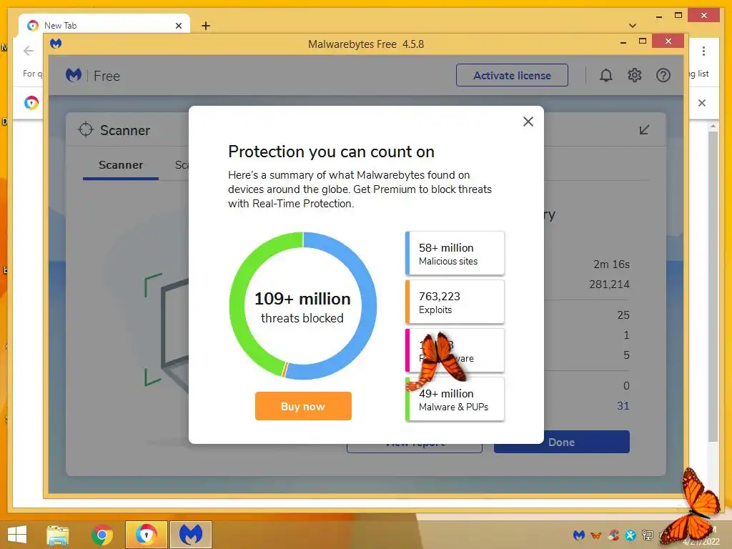Launch Google Chrome from the taskbar
Screen dimensions: 732x549
102,535
